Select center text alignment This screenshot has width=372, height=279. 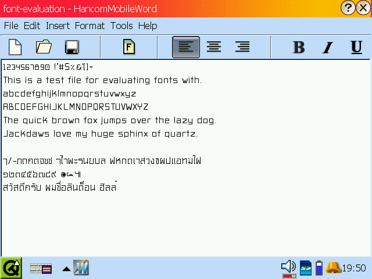tap(214, 47)
